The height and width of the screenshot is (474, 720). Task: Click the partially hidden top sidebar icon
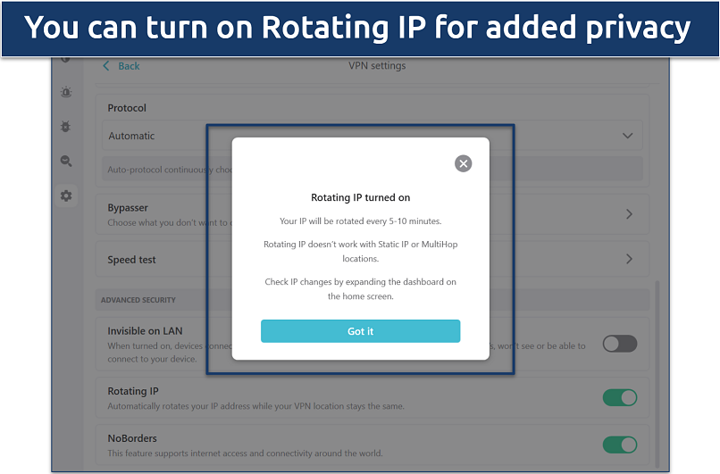pyautogui.click(x=66, y=60)
